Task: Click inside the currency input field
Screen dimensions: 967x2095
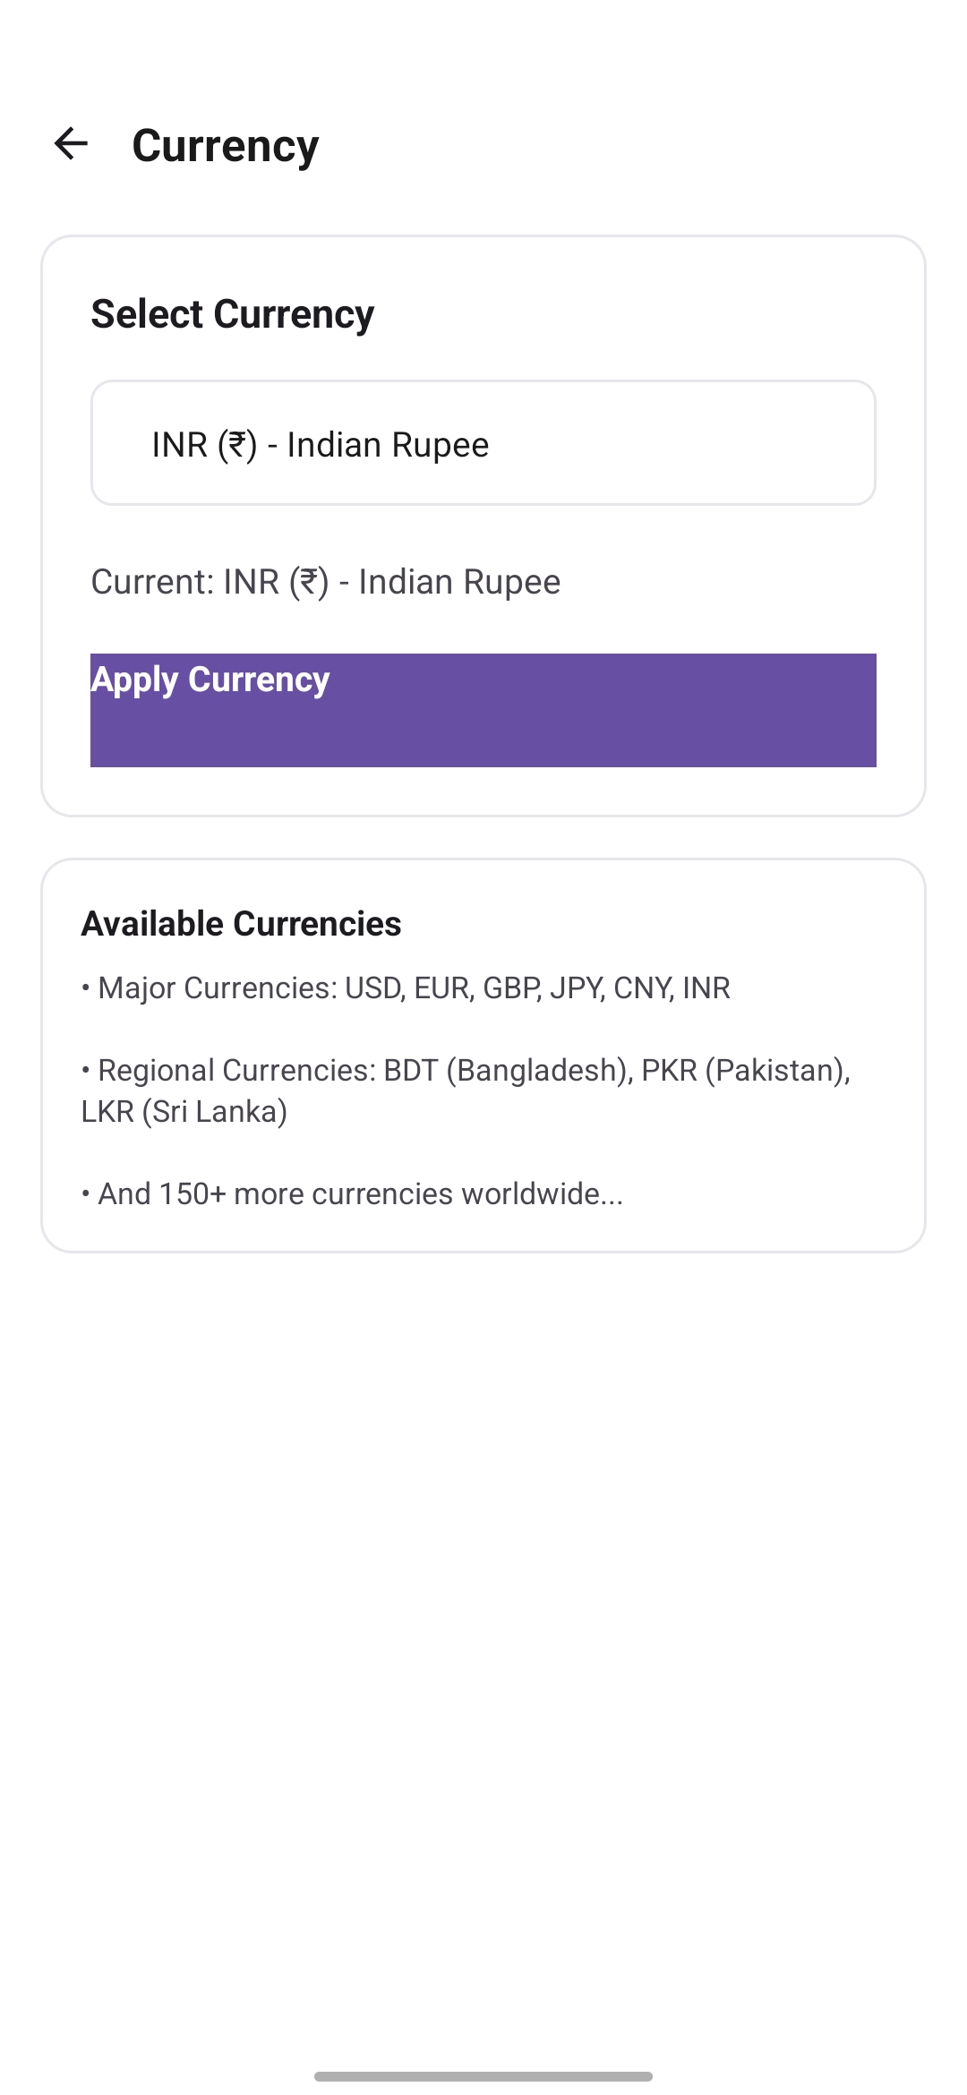Action: tap(483, 442)
